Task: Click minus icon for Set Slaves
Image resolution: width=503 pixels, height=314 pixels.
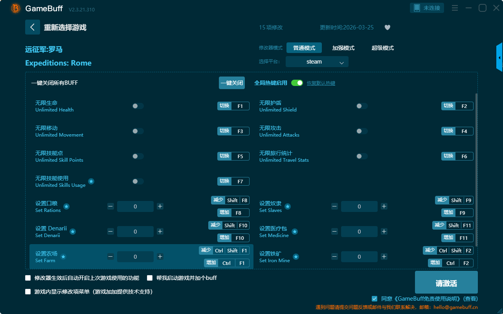Action: click(x=334, y=206)
